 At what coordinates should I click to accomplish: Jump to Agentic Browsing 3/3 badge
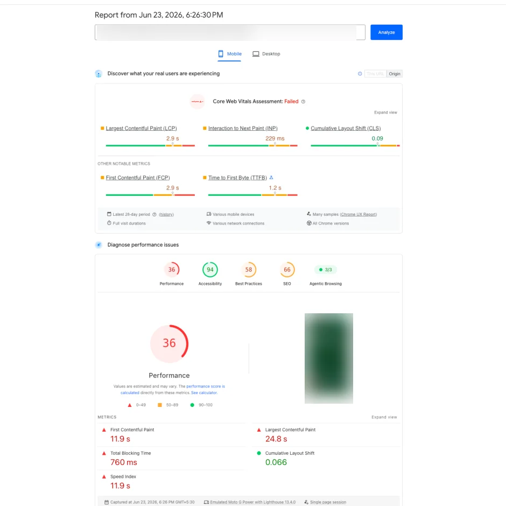click(x=325, y=270)
